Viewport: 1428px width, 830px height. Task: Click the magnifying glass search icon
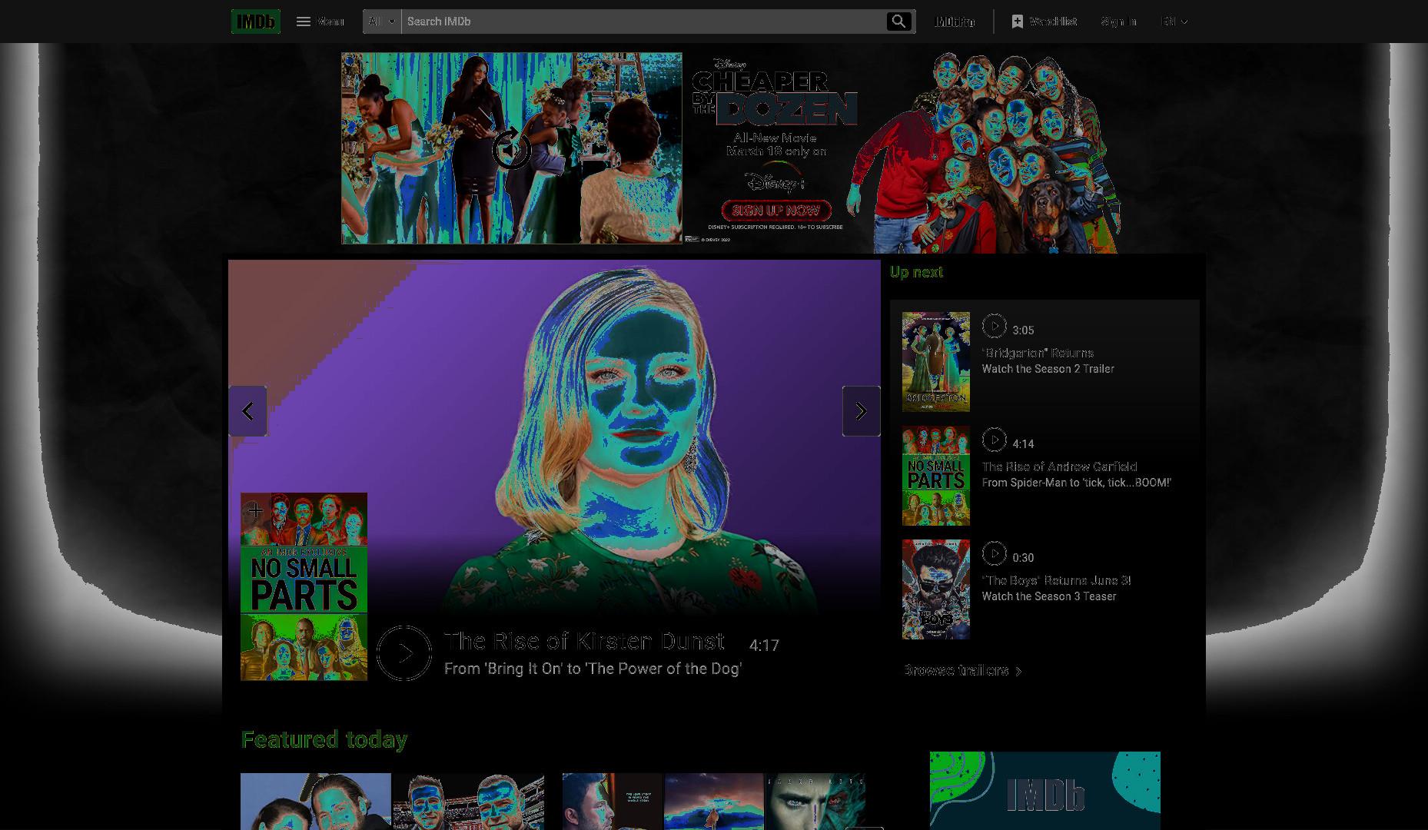pos(898,22)
